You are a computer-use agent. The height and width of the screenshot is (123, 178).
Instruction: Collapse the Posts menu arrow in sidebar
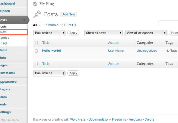[x=24, y=20]
